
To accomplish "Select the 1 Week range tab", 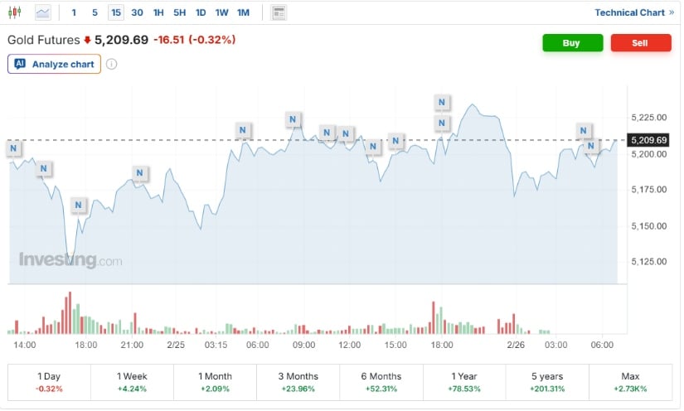I will pos(132,381).
